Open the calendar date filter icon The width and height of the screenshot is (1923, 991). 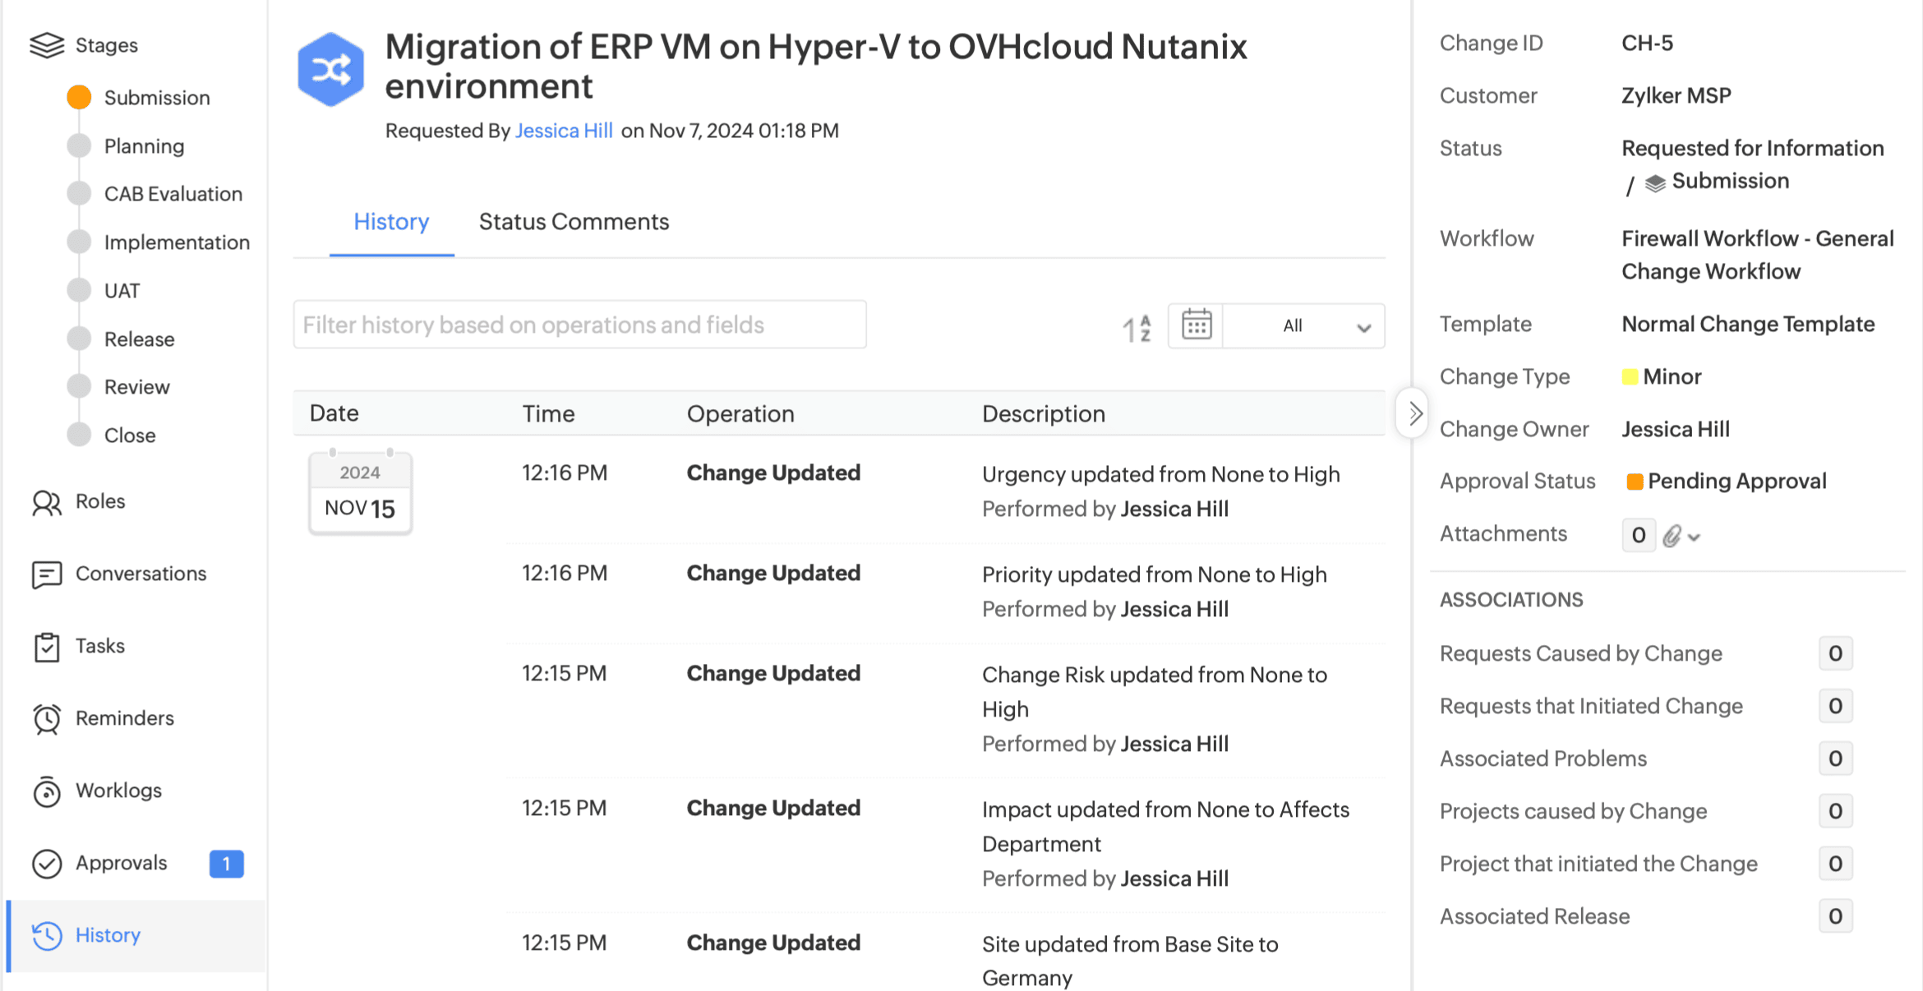coord(1196,325)
